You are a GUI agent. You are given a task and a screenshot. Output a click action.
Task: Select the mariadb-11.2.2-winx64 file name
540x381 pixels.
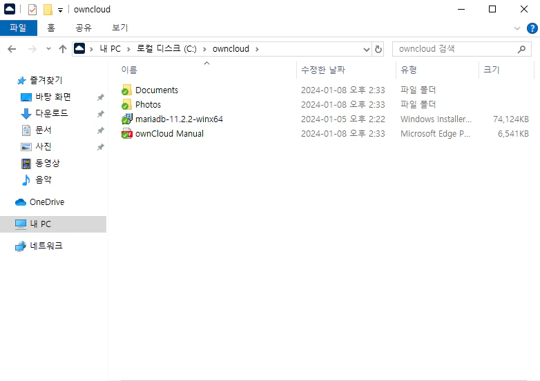[x=179, y=119]
